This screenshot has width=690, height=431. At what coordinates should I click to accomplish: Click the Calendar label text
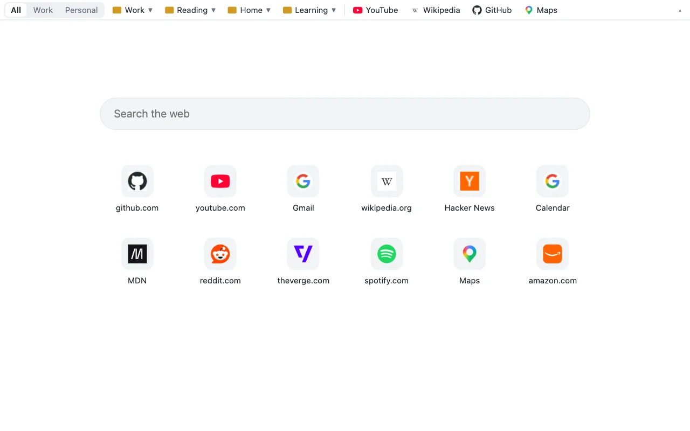point(553,208)
